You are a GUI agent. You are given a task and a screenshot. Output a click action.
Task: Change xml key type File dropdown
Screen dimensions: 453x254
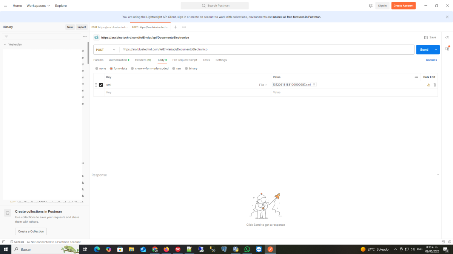[x=263, y=85]
